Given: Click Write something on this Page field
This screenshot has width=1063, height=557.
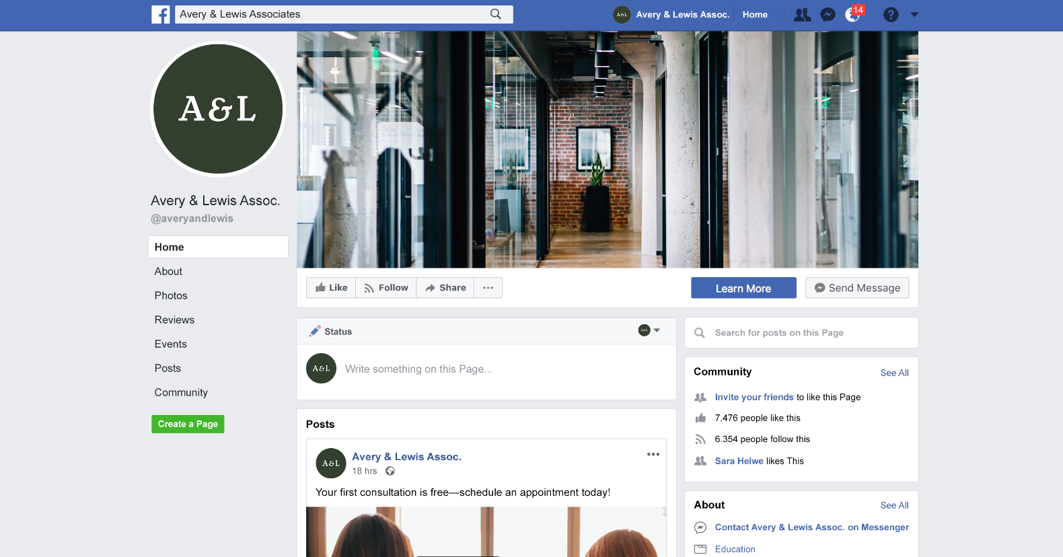Looking at the screenshot, I should click(x=418, y=369).
